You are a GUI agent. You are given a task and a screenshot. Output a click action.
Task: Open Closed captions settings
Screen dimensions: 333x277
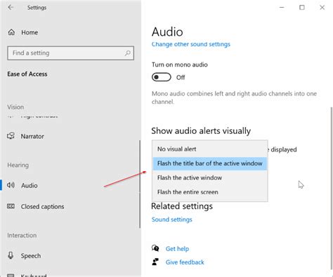[42, 207]
